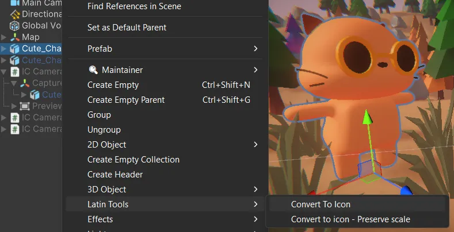Choose Set as Default Parent
The image size is (454, 232).
pos(165,28)
